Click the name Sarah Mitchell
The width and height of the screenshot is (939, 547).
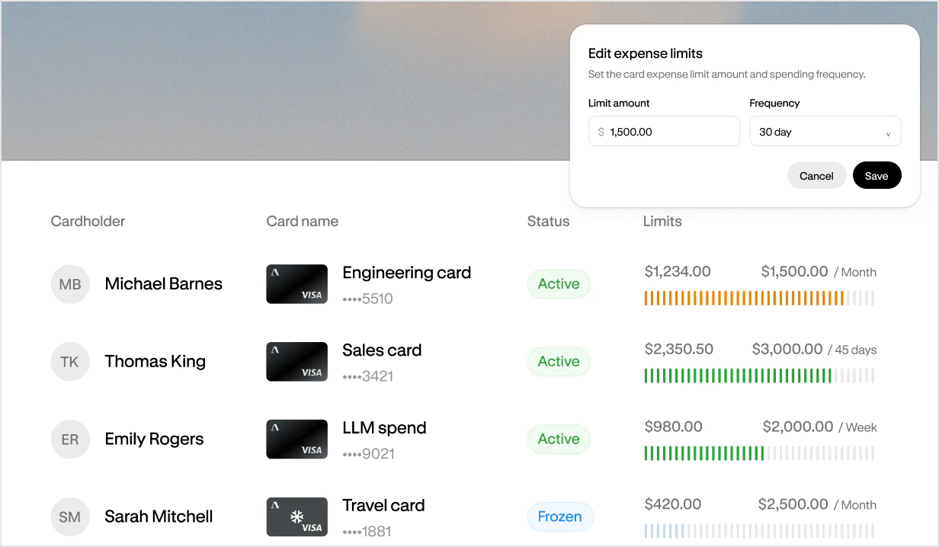(159, 517)
